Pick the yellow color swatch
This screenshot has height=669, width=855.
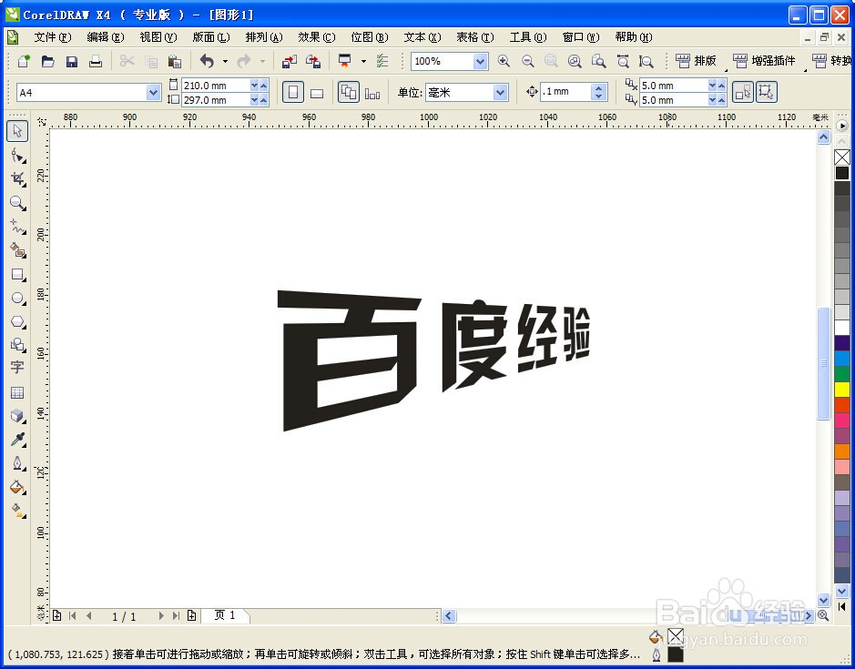click(x=842, y=390)
